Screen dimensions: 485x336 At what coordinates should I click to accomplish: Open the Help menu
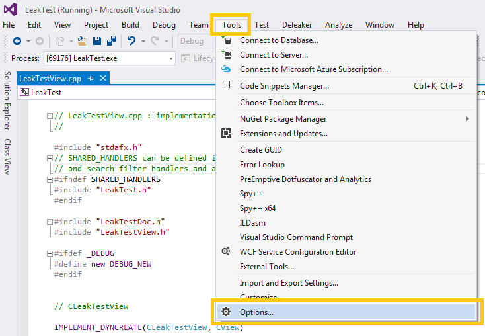416,24
